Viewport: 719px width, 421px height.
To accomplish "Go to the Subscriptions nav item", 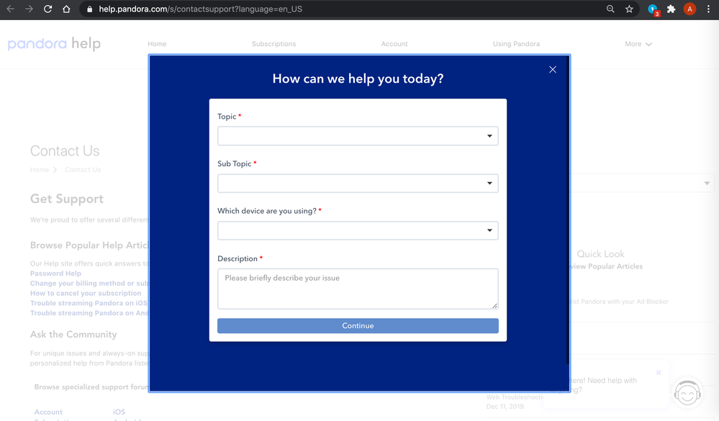I will (273, 44).
